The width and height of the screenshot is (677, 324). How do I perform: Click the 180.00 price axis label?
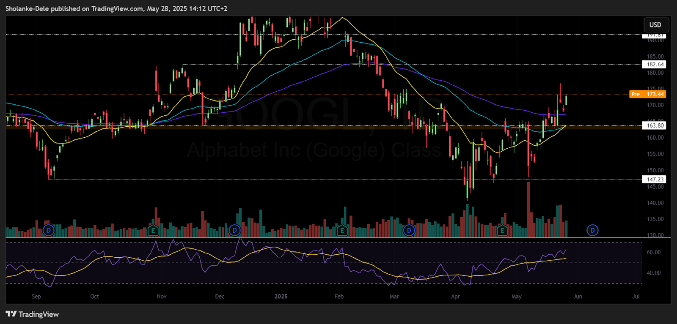(655, 73)
